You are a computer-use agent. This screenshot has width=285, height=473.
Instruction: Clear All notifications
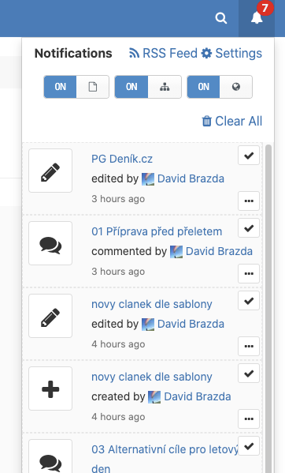pos(231,121)
